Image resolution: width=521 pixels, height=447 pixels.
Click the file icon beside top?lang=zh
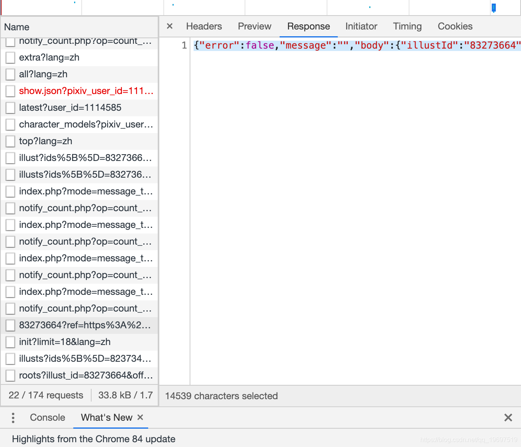tap(10, 141)
